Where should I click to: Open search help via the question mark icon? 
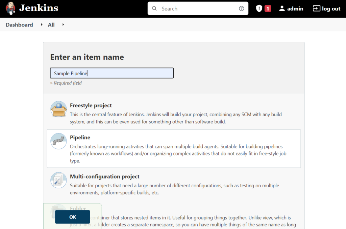[x=241, y=8]
